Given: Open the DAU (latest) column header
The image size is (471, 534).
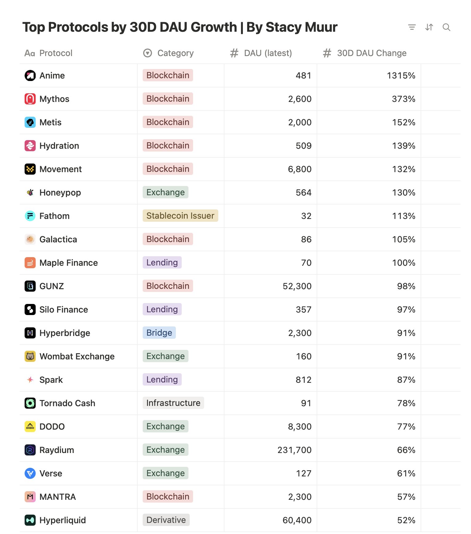Looking at the screenshot, I should [x=267, y=53].
